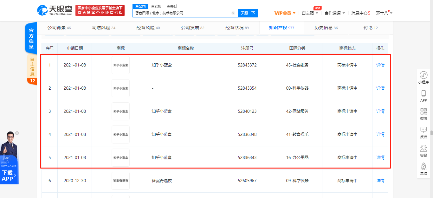433x198 pixels.
Task: Switch to the 司法风险 tab
Action: point(104,28)
